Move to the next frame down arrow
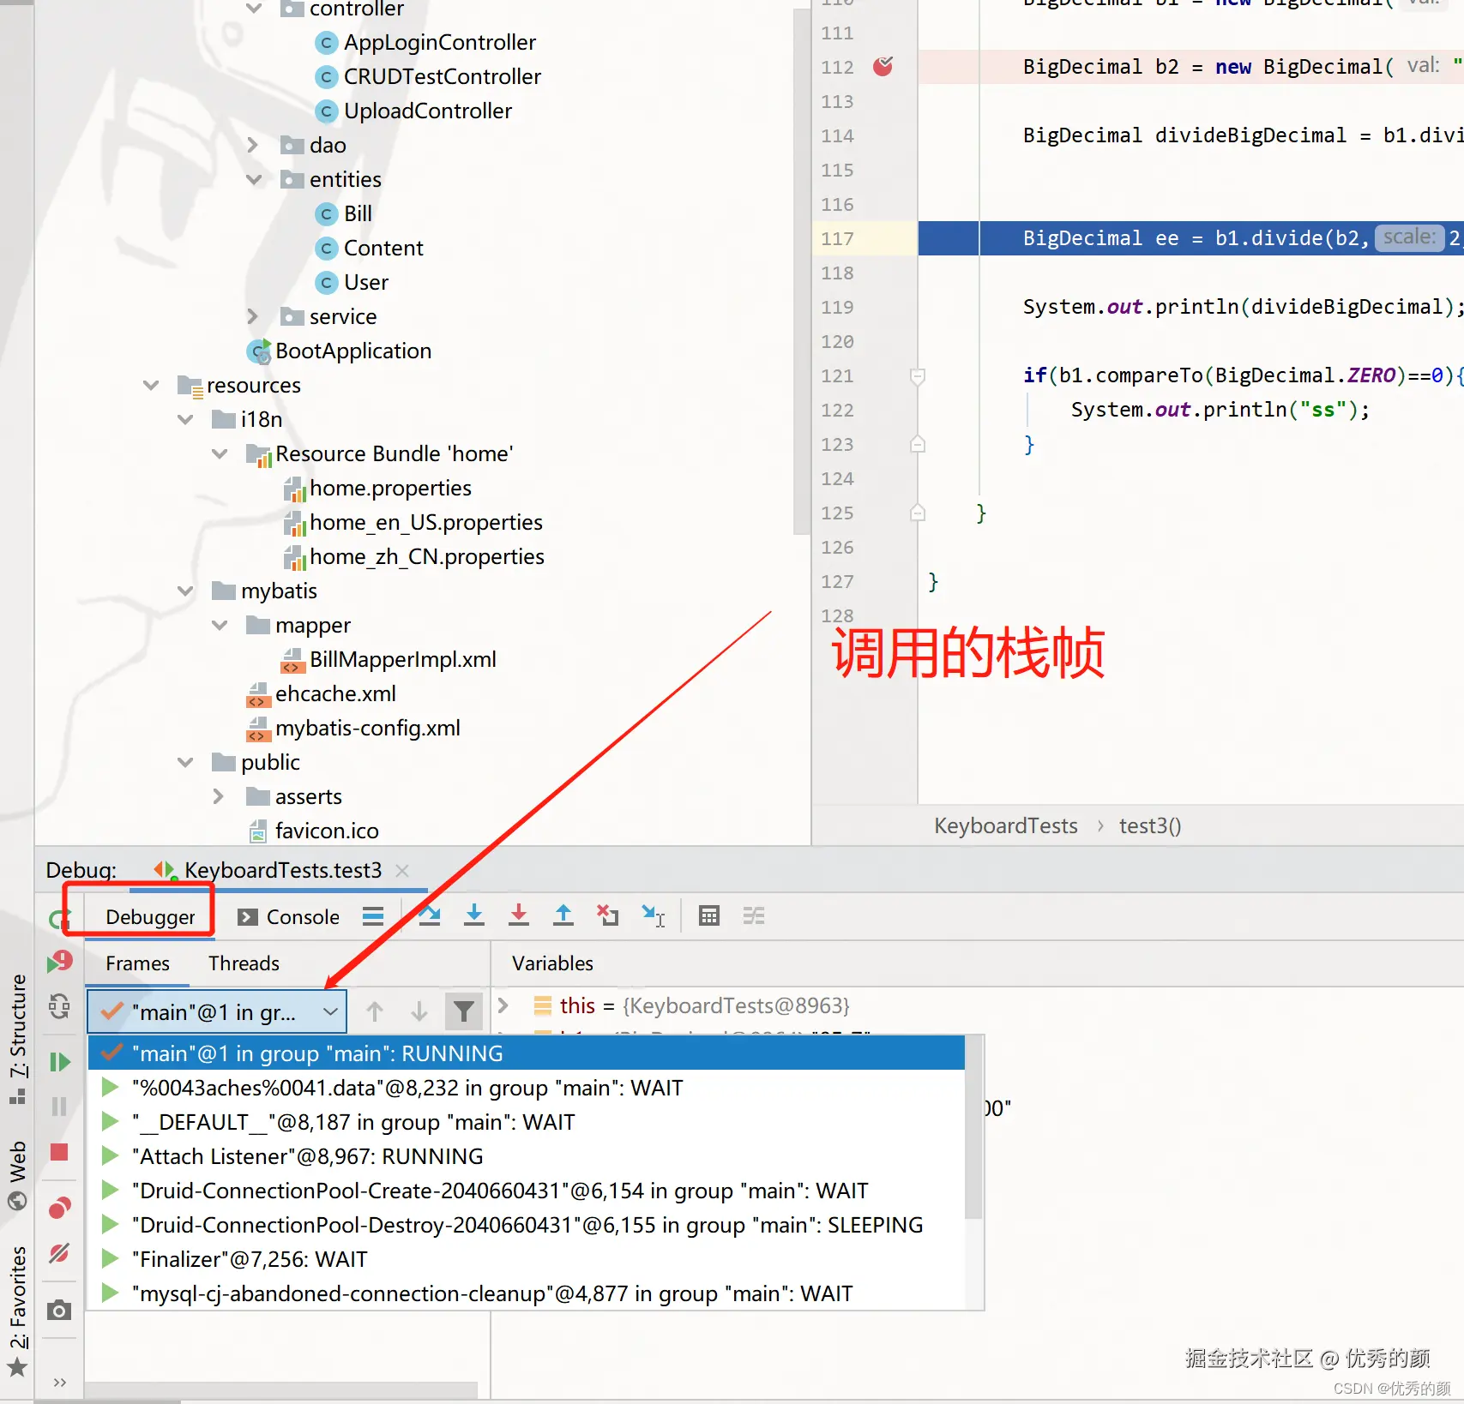The height and width of the screenshot is (1404, 1464). coord(419,1011)
